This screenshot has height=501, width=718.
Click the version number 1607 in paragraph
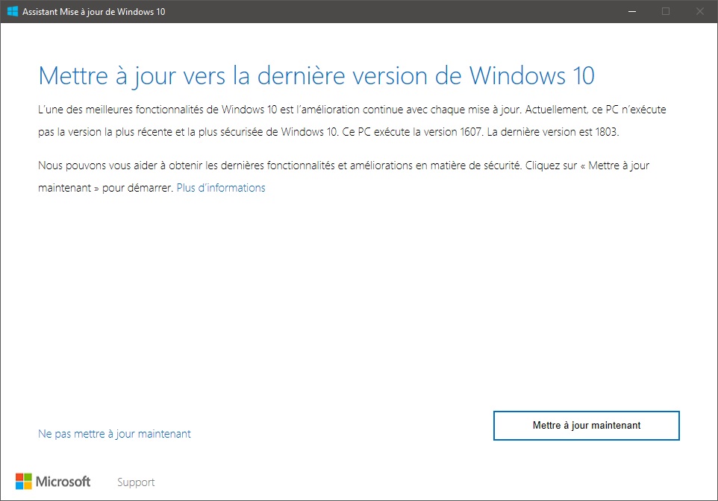point(470,132)
